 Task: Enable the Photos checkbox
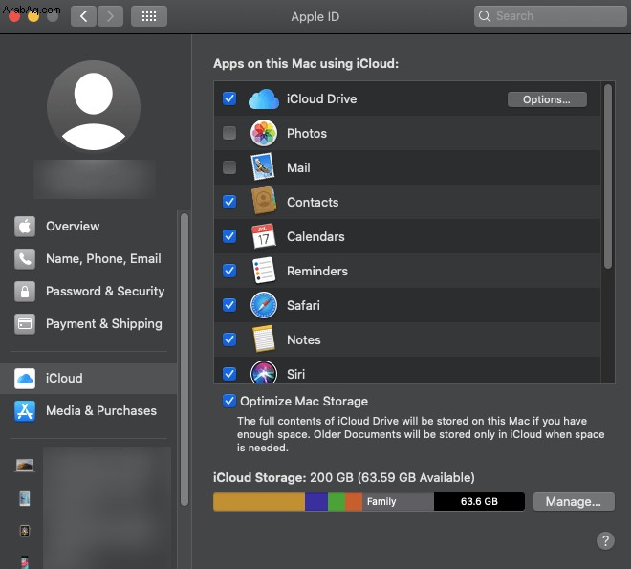point(229,132)
